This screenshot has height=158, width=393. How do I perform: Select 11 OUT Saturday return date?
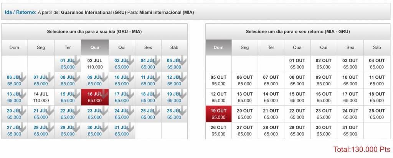click(377, 80)
